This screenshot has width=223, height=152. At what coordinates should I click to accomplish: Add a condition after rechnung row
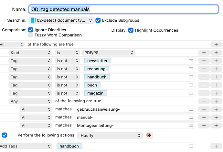(x=216, y=69)
